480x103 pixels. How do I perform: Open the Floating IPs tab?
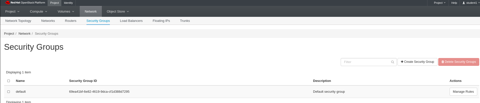161,21
